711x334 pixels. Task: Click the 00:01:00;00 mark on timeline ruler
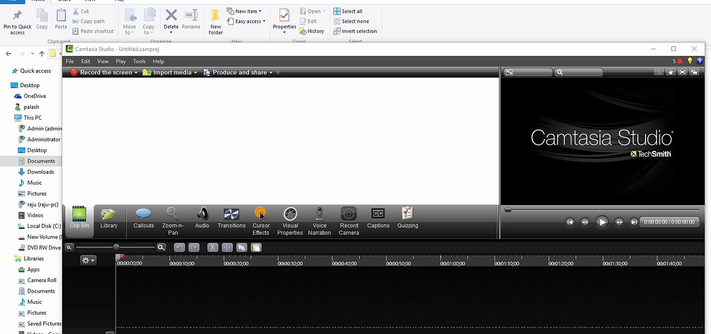(452, 263)
